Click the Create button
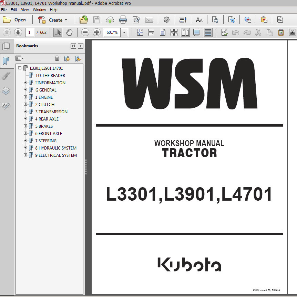Viewport: 297px width, 297px height. click(x=53, y=20)
